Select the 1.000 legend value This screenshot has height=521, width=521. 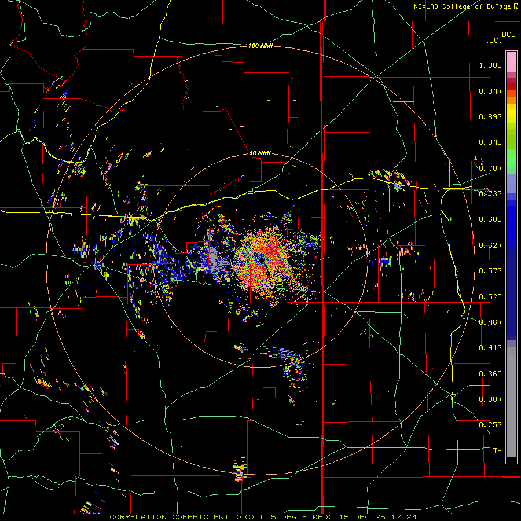point(490,65)
